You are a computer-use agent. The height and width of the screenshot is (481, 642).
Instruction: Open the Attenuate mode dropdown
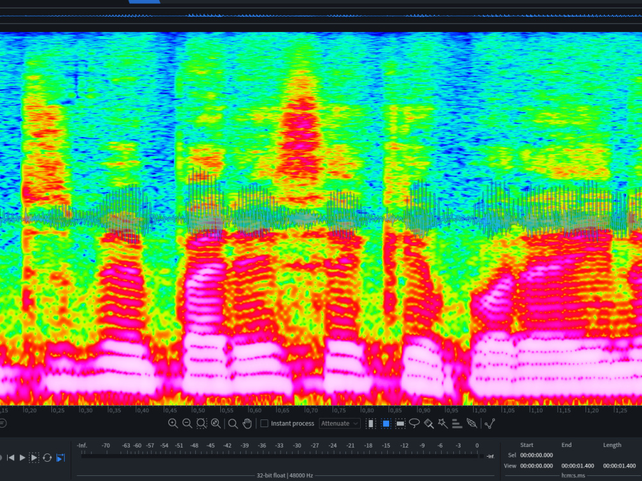point(340,423)
